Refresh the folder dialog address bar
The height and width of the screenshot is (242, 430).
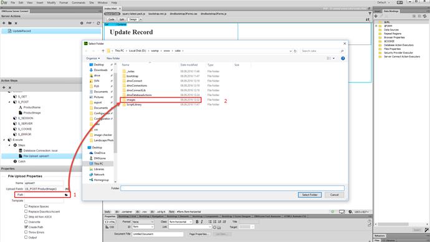(x=295, y=51)
